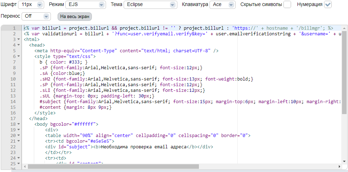Fold the <body> block on line 18

[18, 124]
